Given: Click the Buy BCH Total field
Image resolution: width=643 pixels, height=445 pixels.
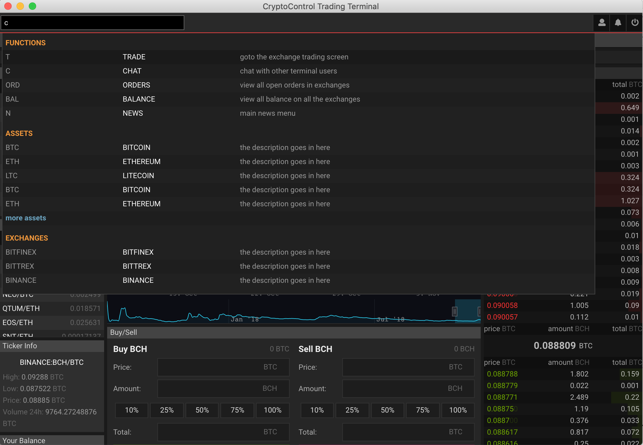Looking at the screenshot, I should click(x=224, y=432).
